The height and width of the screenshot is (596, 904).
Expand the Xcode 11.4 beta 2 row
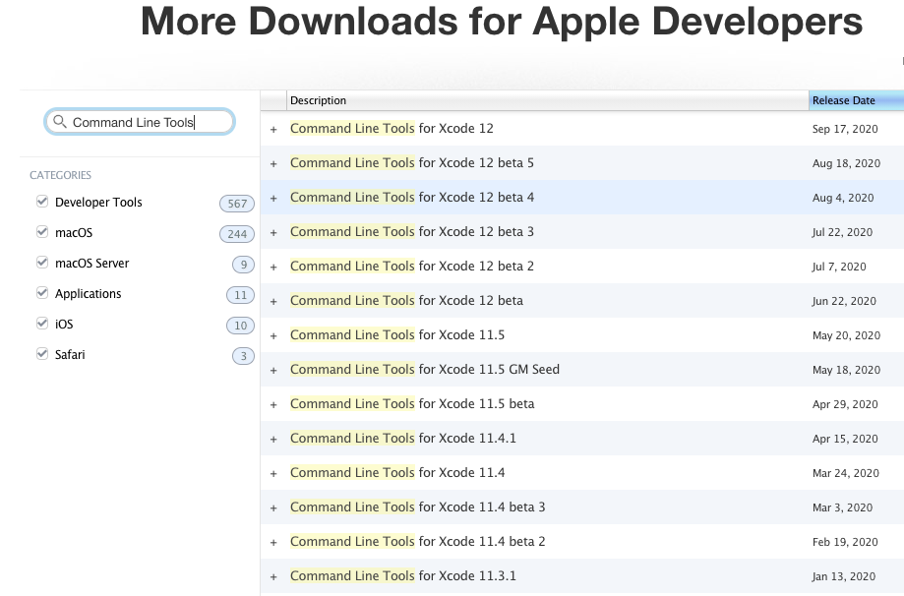click(x=273, y=542)
